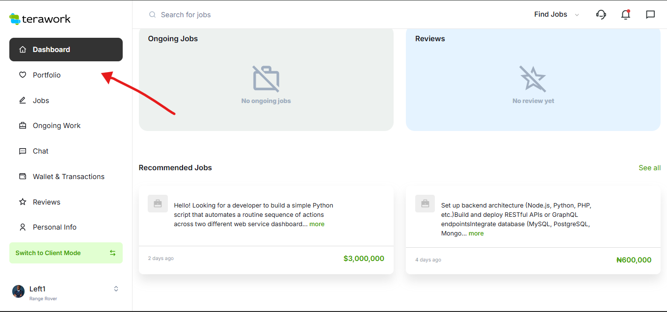Open the messages icon in header

pos(650,15)
